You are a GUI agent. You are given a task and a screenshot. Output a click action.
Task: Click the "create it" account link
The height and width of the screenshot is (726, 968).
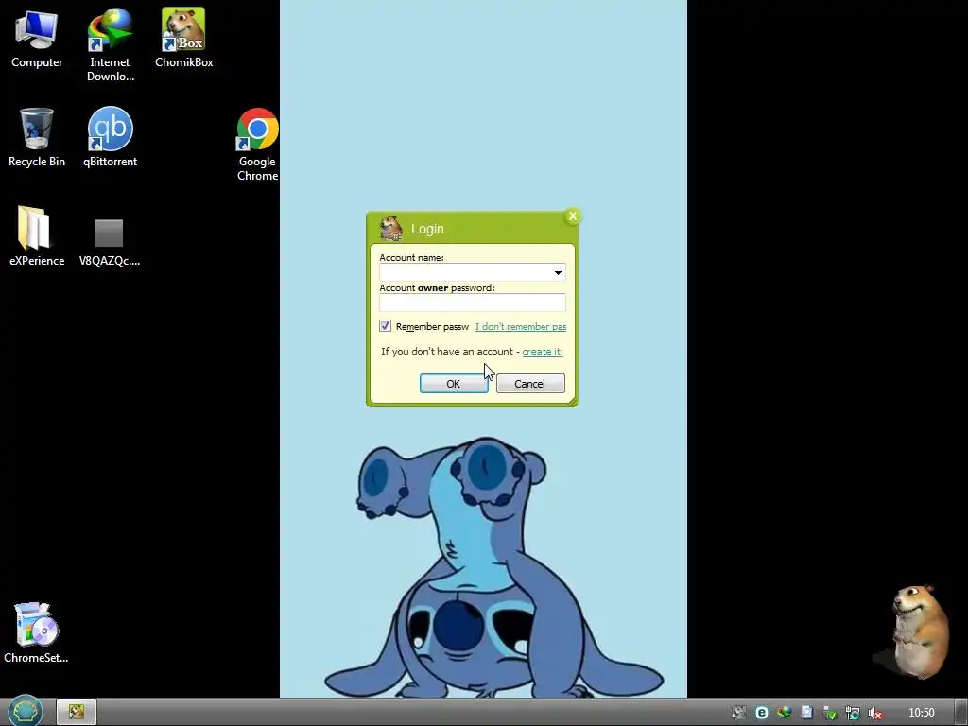pos(542,352)
